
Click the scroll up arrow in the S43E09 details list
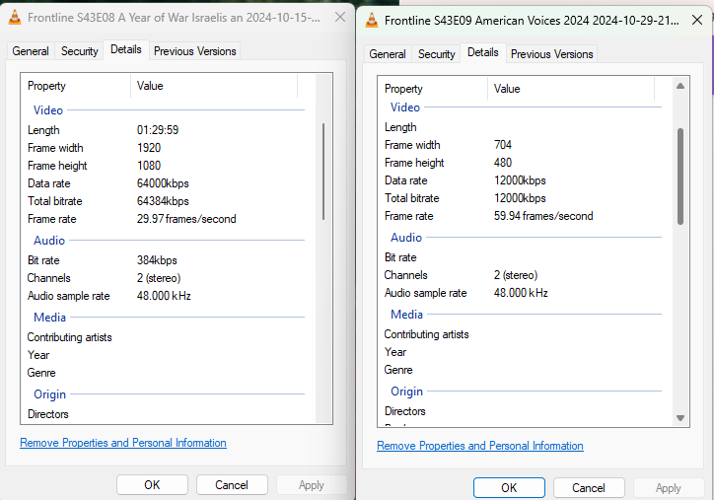tap(679, 88)
